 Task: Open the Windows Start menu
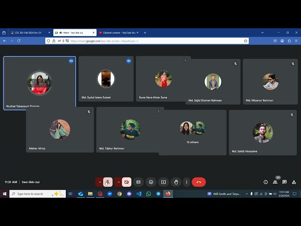point(5,194)
